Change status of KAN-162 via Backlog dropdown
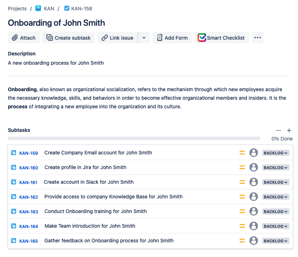The image size is (298, 257). tap(276, 197)
